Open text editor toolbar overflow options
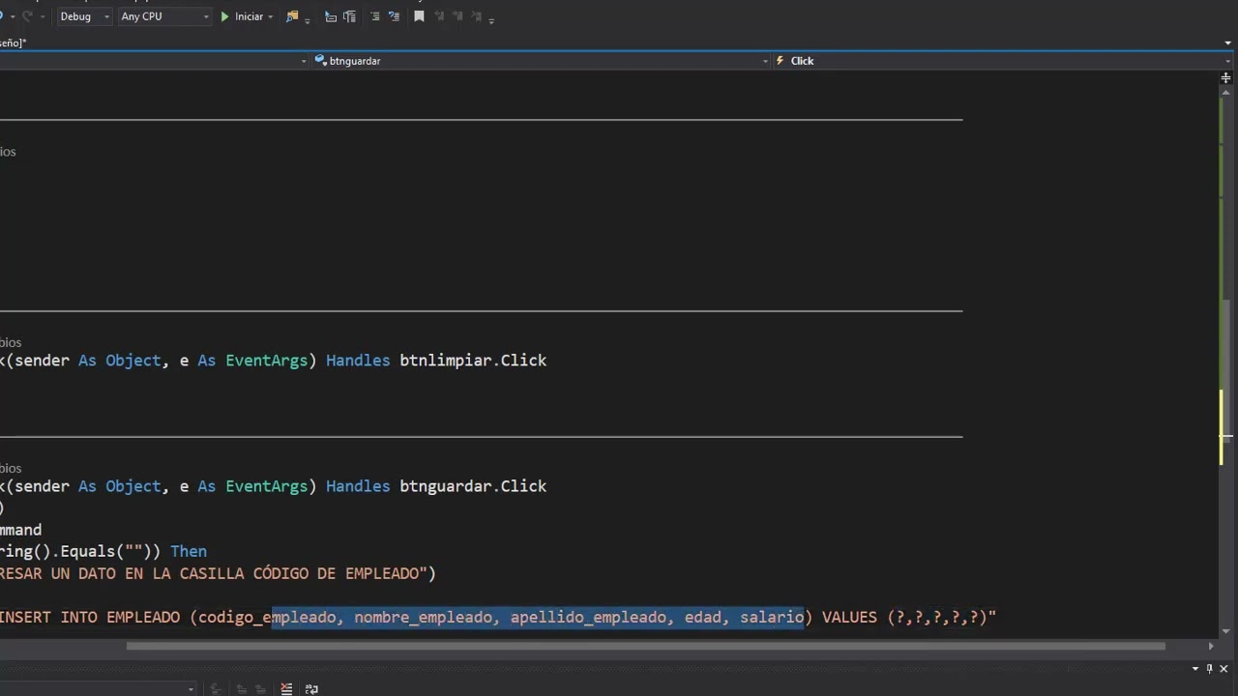The image size is (1238, 696). pos(492,19)
